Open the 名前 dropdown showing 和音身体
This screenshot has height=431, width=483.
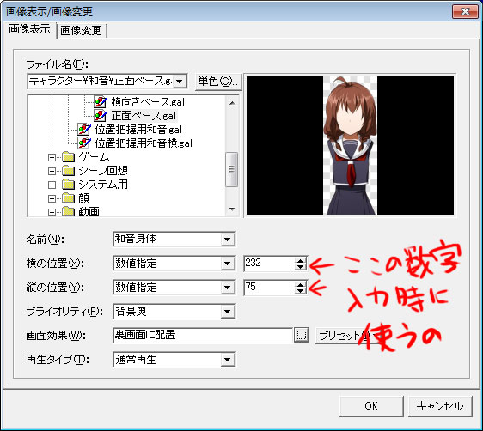[228, 240]
